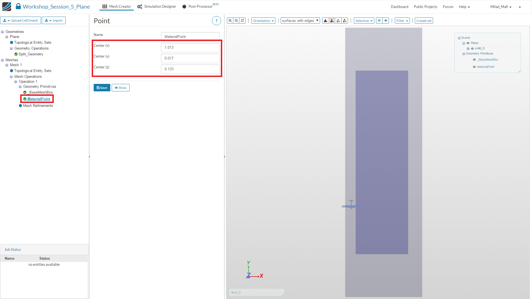Open the surfaces with edges render dropdown
The height and width of the screenshot is (299, 532).
point(300,21)
